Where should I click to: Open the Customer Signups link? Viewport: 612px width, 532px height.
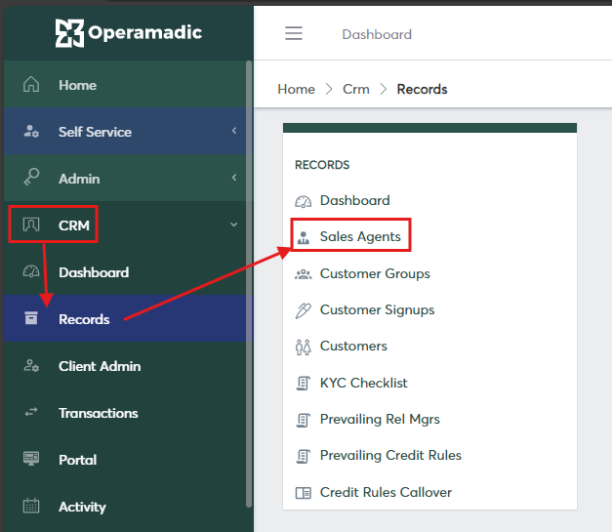(x=377, y=309)
